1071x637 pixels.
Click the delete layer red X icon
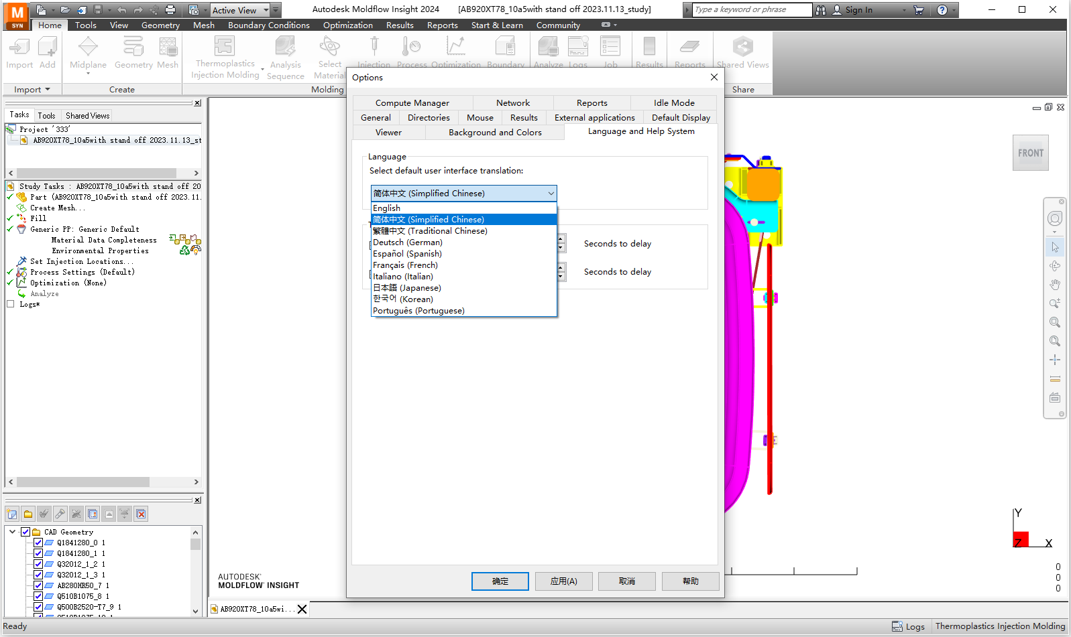point(141,514)
